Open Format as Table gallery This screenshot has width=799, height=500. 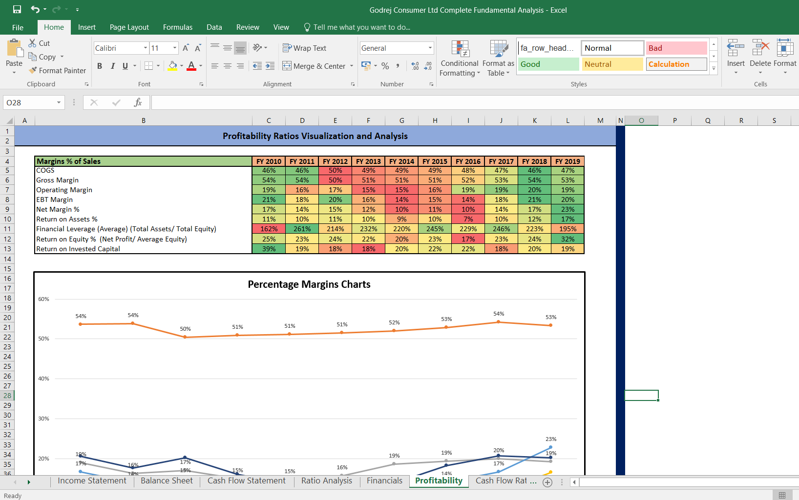[x=498, y=58]
